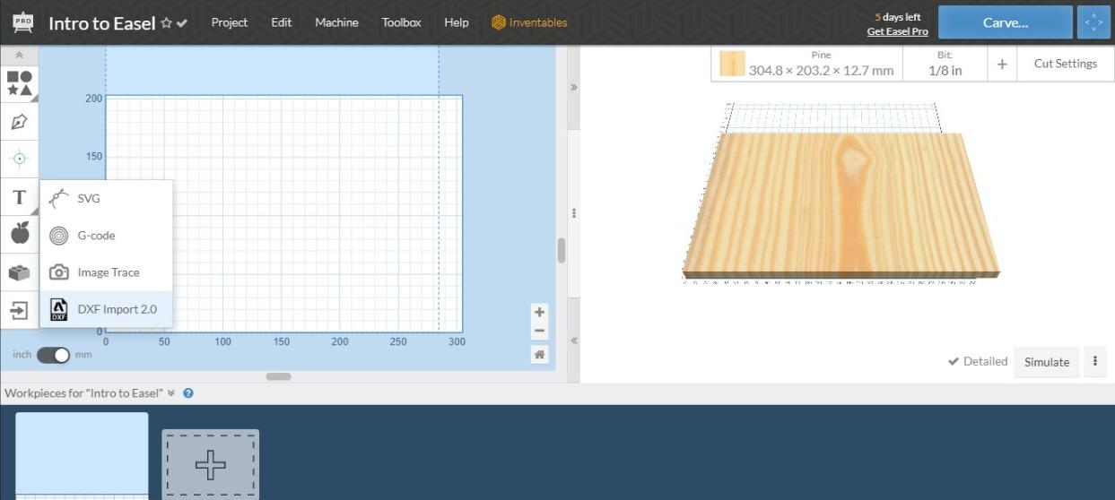Open the Project menu
The height and width of the screenshot is (500, 1115).
point(229,22)
